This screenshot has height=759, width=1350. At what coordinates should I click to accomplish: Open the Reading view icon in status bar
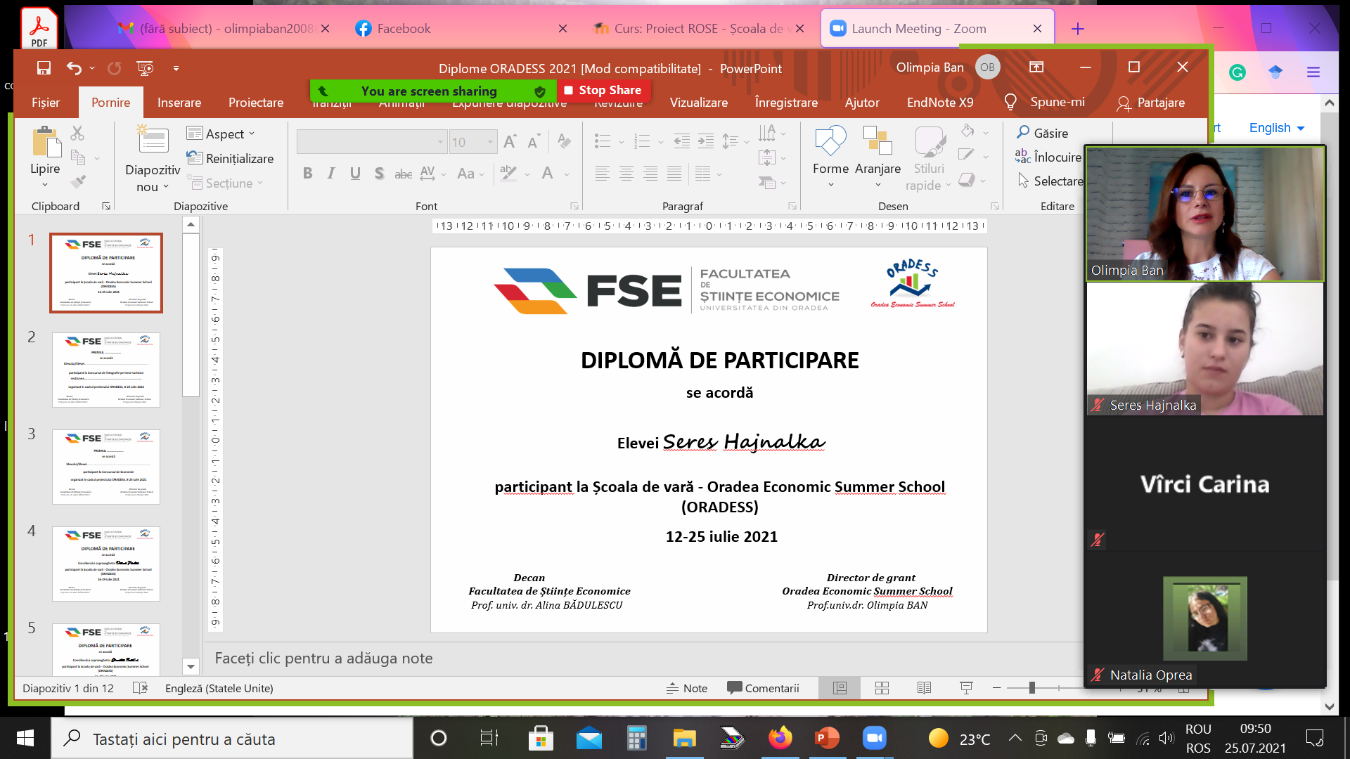[924, 688]
